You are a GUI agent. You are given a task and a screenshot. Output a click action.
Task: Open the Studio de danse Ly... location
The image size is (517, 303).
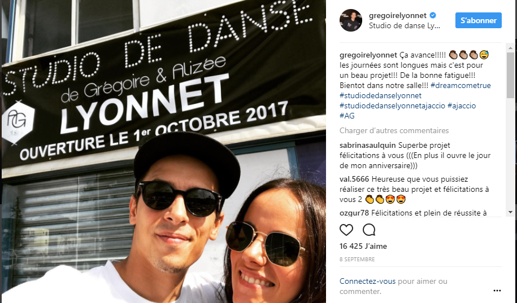404,26
